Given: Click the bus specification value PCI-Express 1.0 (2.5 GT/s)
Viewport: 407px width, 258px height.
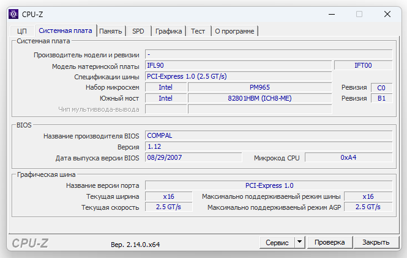Looking at the screenshot, I should (x=238, y=76).
